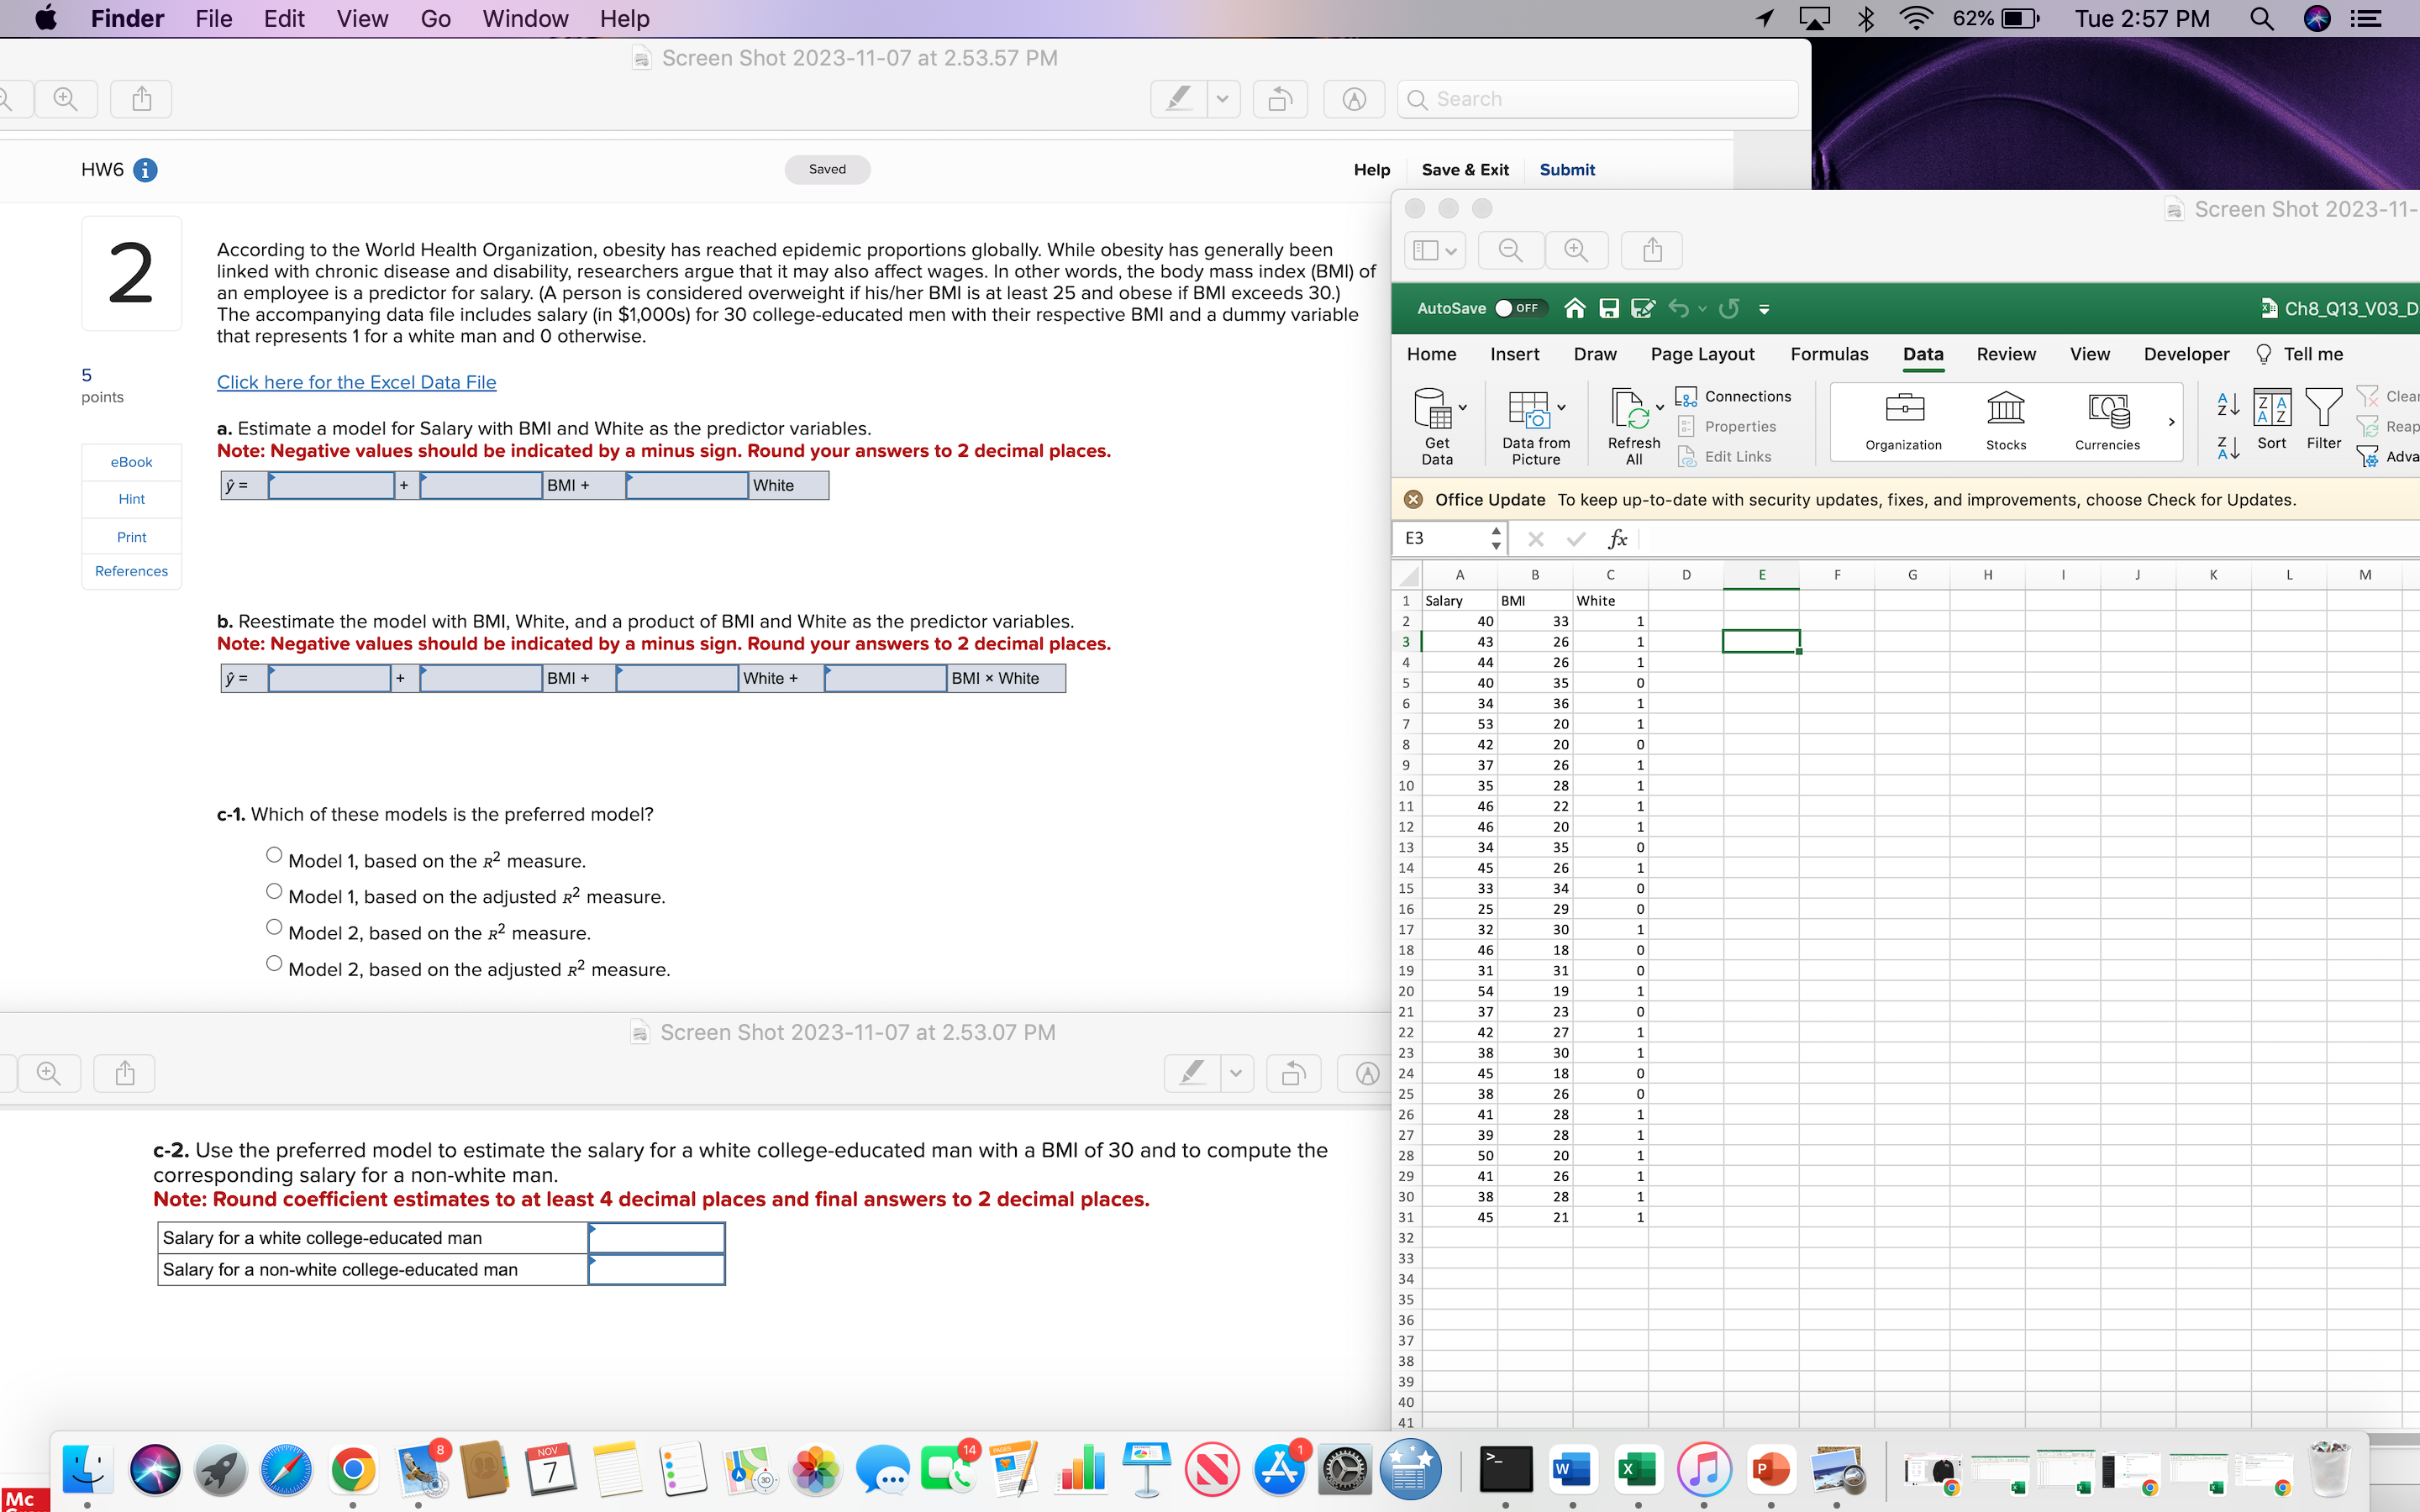Expand Data from Picture dropdown arrow
Screen dimensions: 2420x1512
[1561, 408]
